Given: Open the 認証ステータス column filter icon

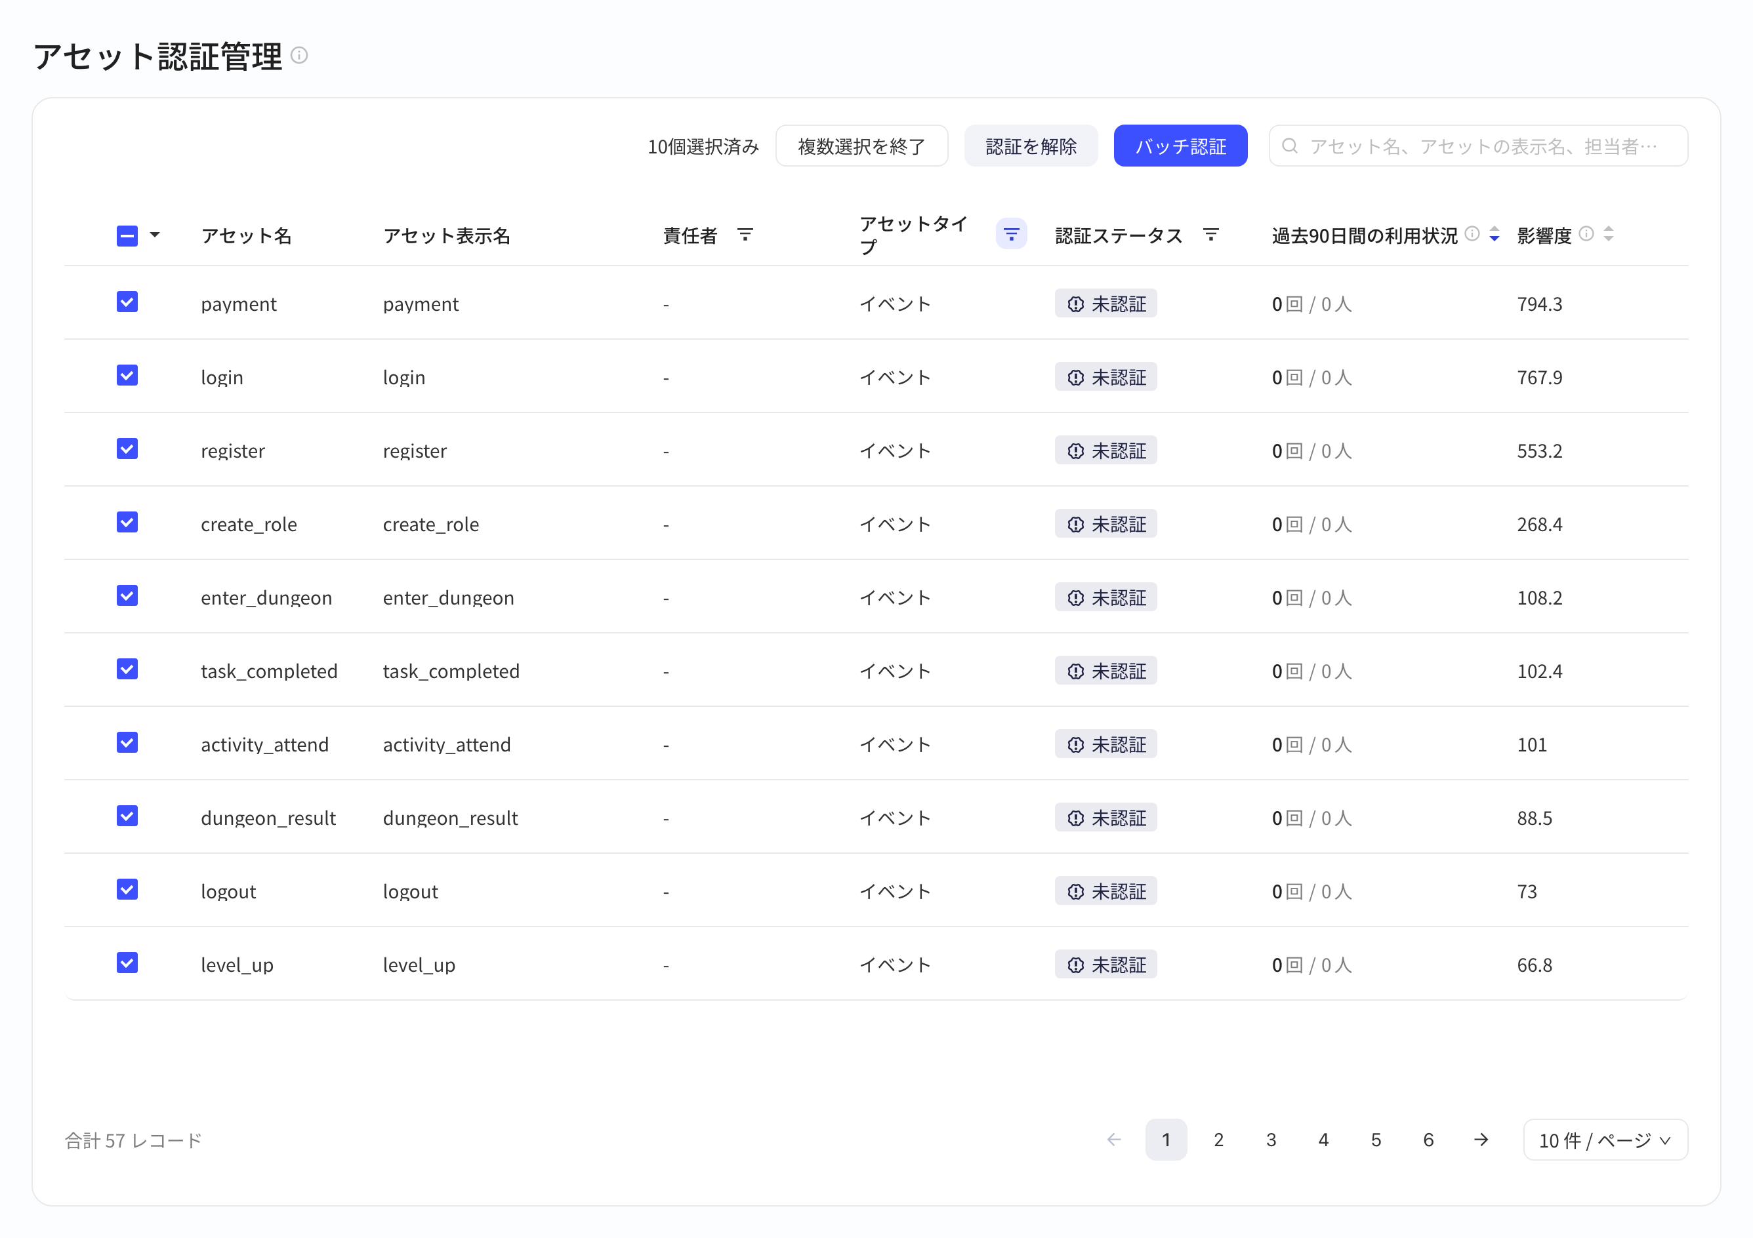Looking at the screenshot, I should point(1211,234).
